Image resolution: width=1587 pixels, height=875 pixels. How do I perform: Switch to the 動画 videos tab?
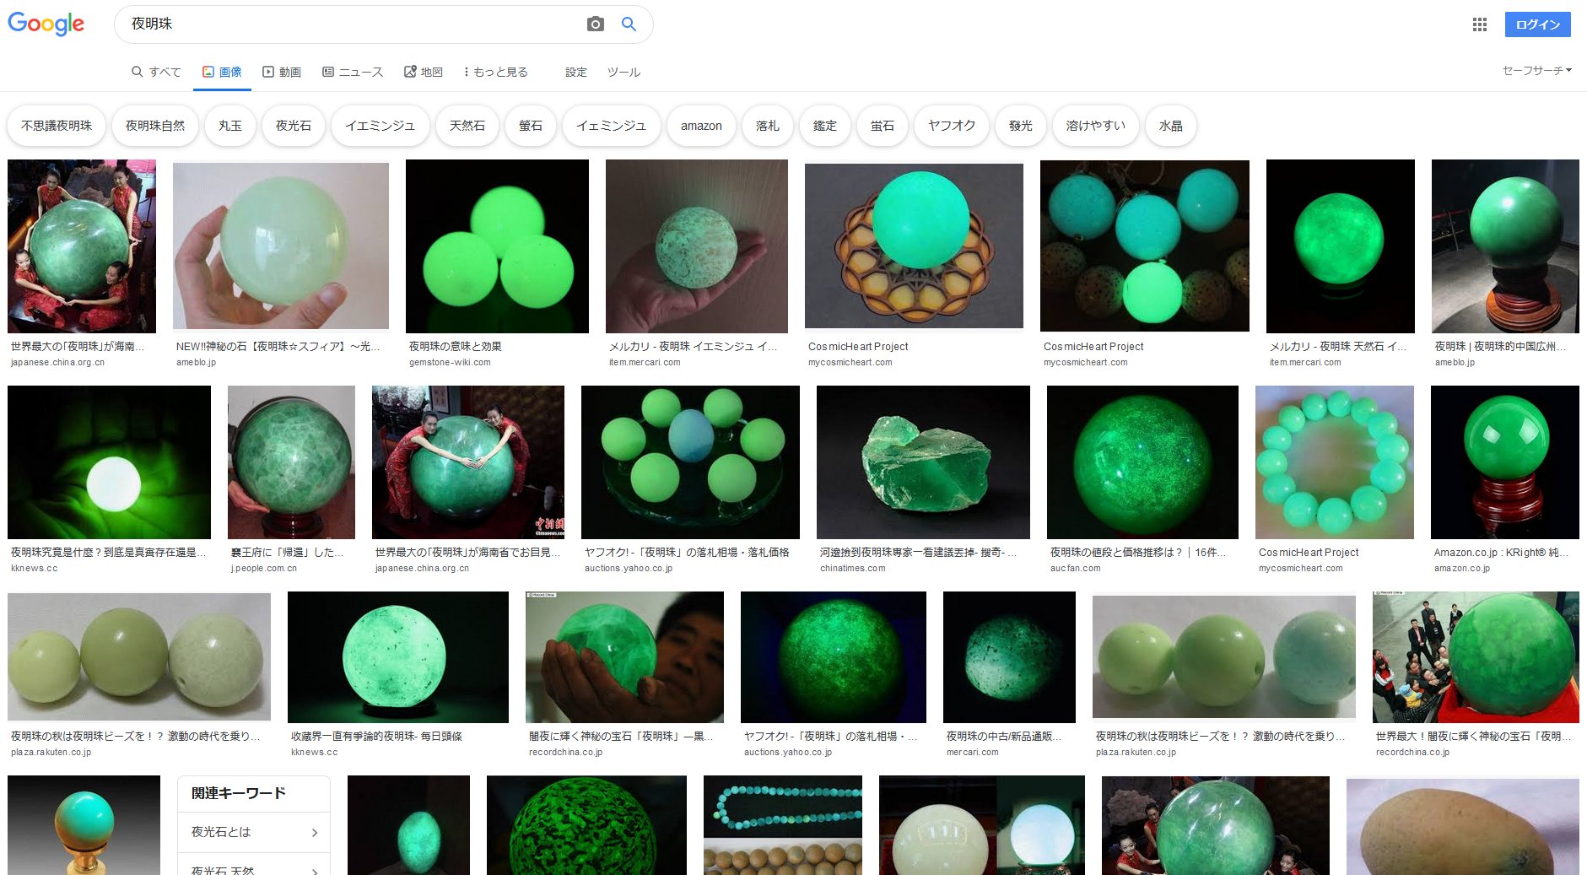pyautogui.click(x=282, y=72)
